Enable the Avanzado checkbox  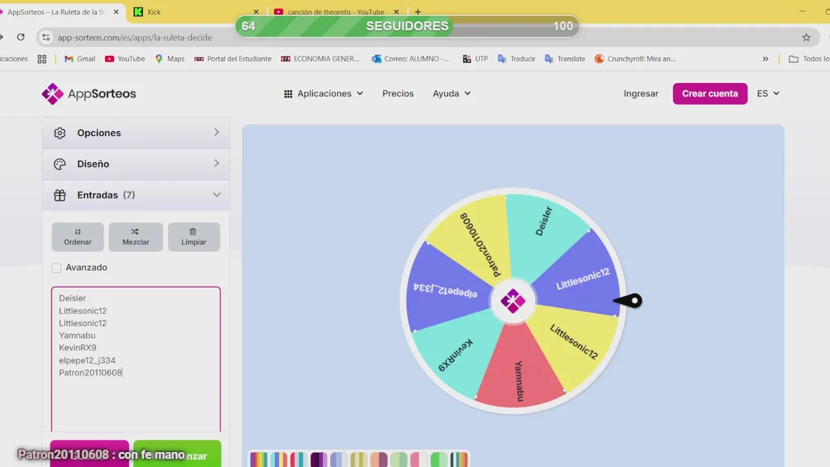coord(56,268)
